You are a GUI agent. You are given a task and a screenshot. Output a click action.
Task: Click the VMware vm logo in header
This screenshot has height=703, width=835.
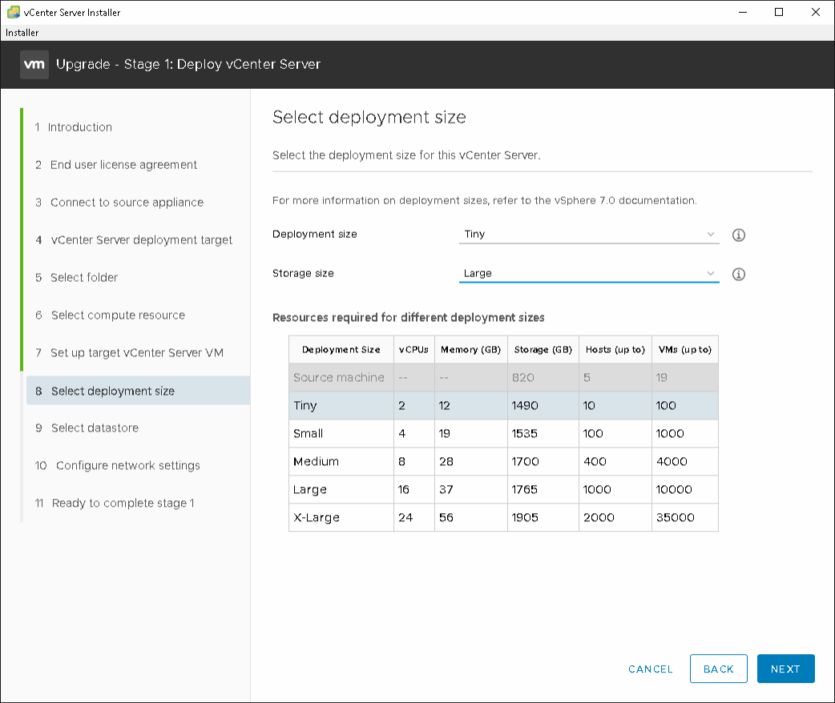click(34, 64)
